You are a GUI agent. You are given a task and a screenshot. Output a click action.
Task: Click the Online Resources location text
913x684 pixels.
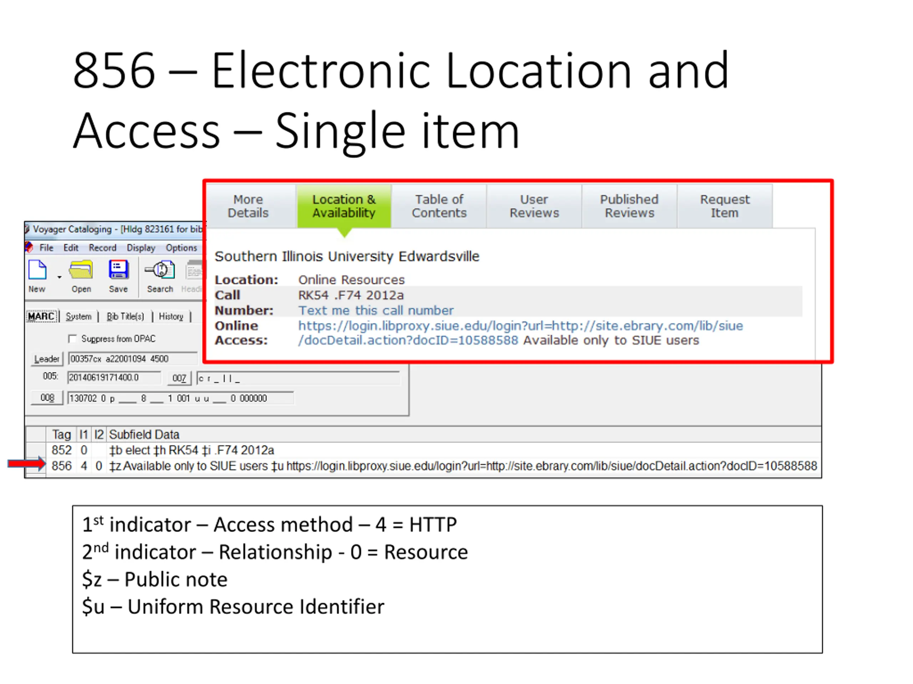coord(352,280)
